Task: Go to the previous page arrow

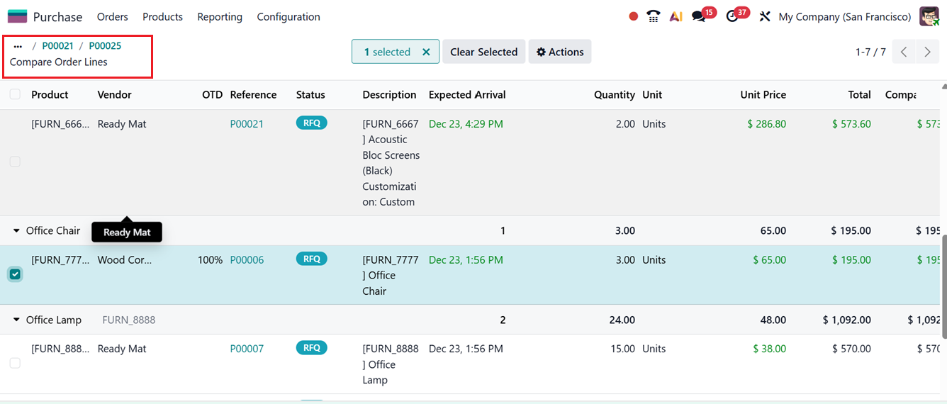Action: [904, 52]
